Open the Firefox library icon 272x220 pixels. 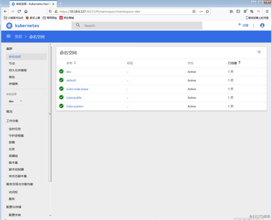(x=231, y=11)
